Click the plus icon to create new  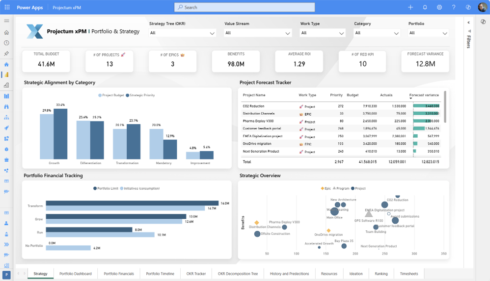[410, 7]
